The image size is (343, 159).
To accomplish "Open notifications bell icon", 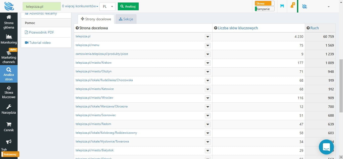I will [292, 6].
